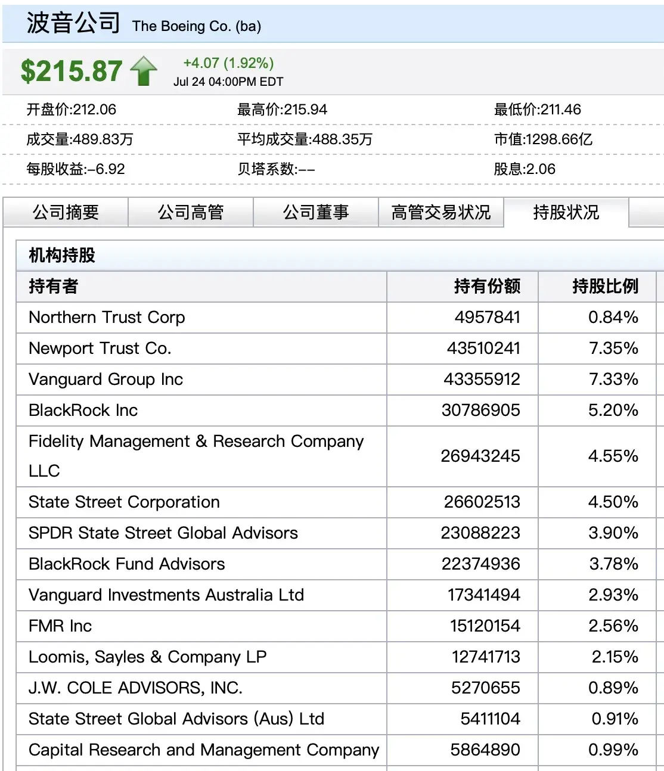
Task: Click BlackRock Inc holder name
Action: [x=83, y=411]
